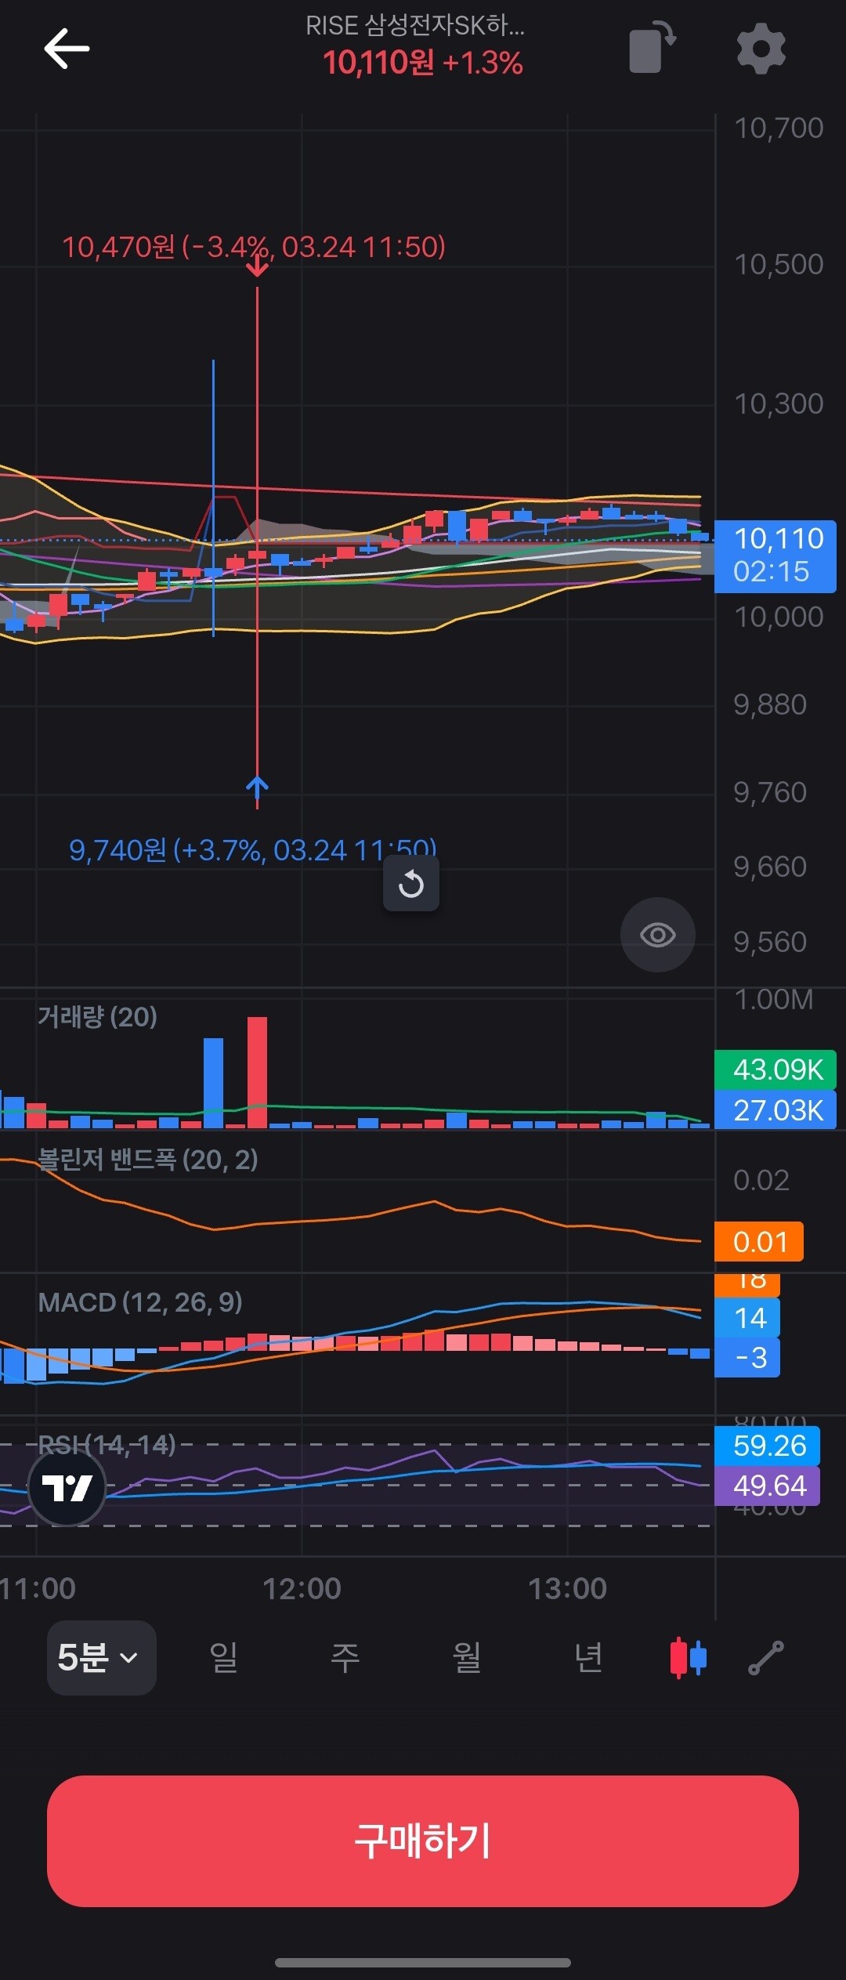The width and height of the screenshot is (846, 1980).
Task: Tap the 9,560 price axis label
Action: tap(770, 943)
